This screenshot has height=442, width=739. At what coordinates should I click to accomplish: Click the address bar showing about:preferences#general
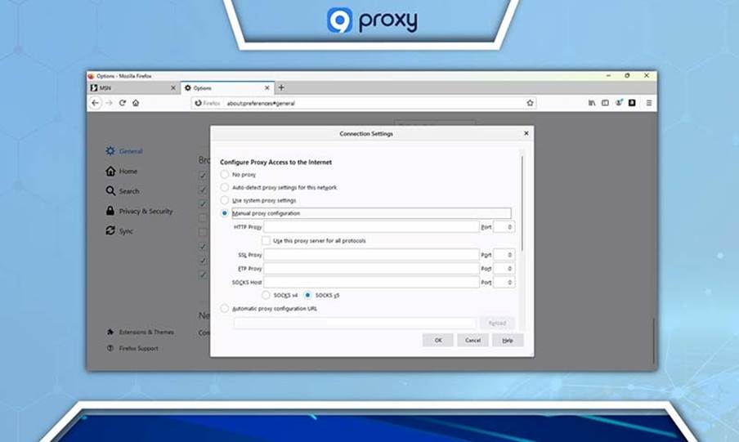pos(363,103)
